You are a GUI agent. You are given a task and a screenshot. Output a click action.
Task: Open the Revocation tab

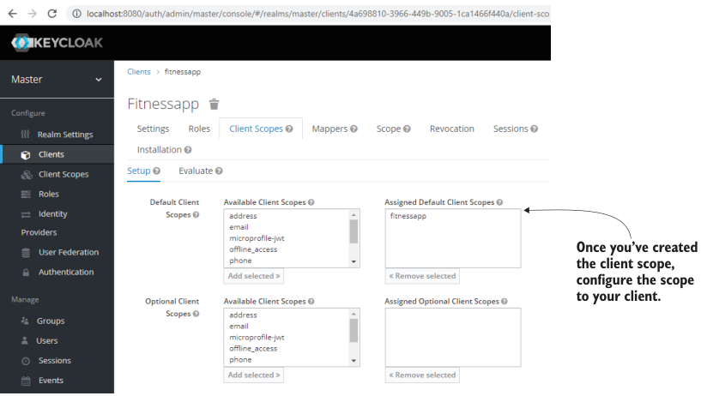pyautogui.click(x=452, y=129)
